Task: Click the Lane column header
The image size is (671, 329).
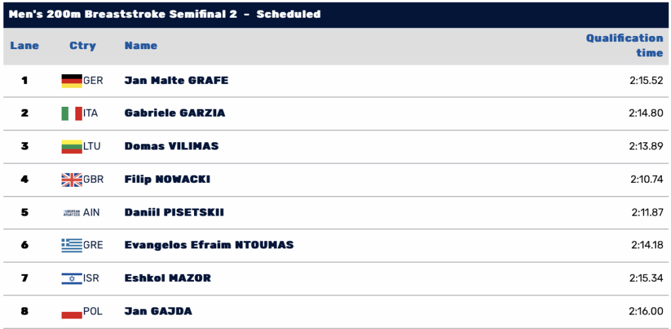Action: [25, 46]
